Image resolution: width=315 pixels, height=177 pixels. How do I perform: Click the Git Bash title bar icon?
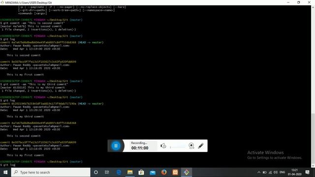point(2,2)
